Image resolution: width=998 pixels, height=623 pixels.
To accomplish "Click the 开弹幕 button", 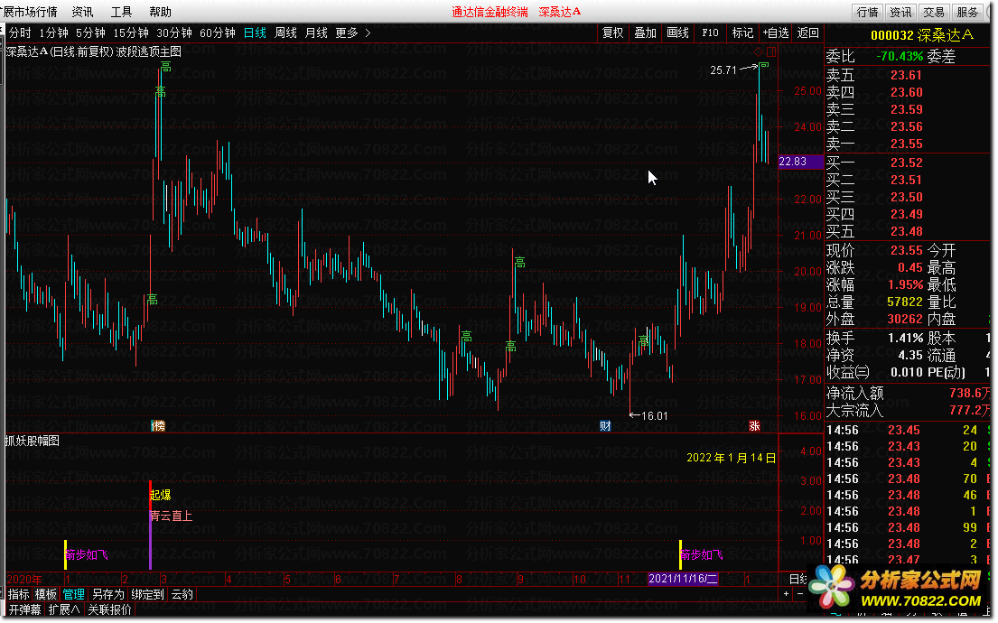I will (24, 609).
